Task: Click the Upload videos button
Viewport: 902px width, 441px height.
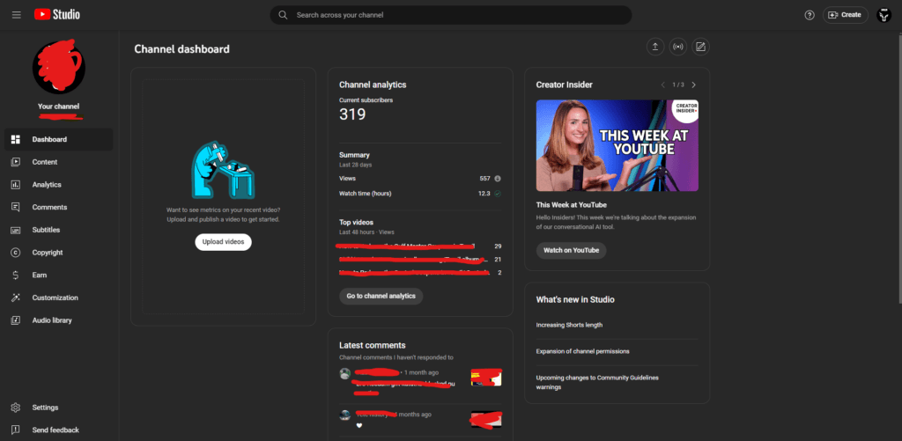Action: pyautogui.click(x=223, y=242)
